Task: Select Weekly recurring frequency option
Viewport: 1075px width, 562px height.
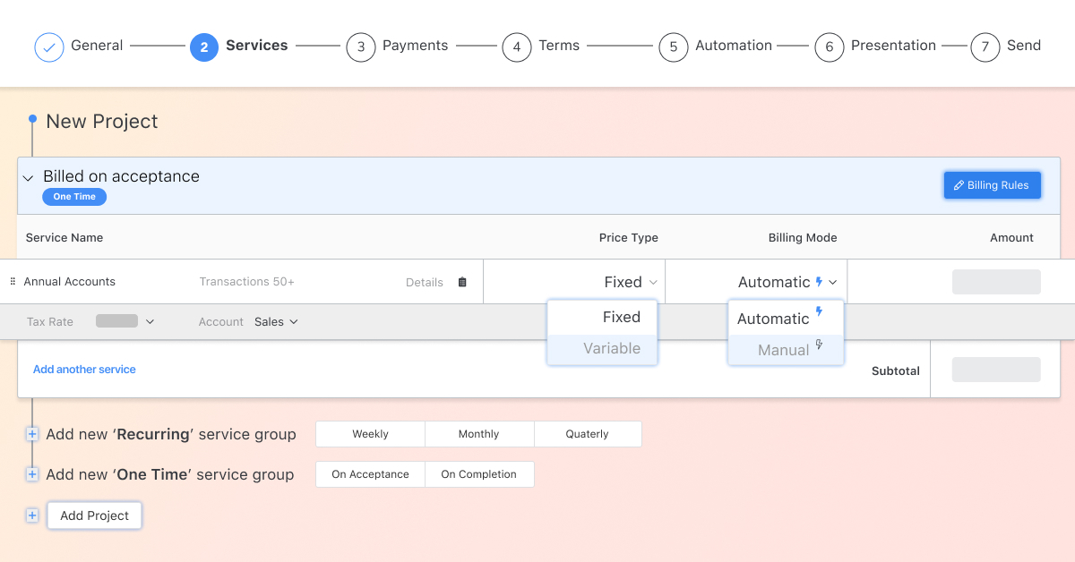Action: coord(370,434)
